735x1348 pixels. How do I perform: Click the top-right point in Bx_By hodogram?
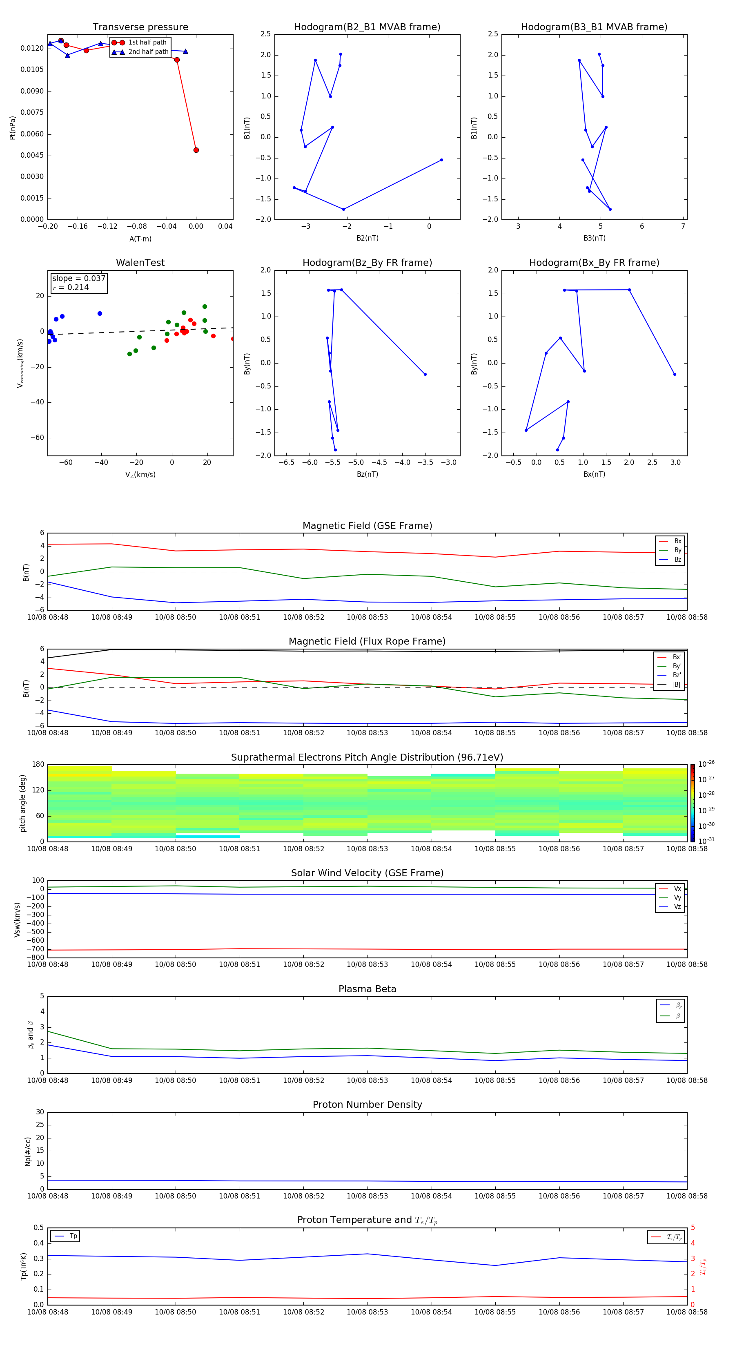(x=629, y=290)
